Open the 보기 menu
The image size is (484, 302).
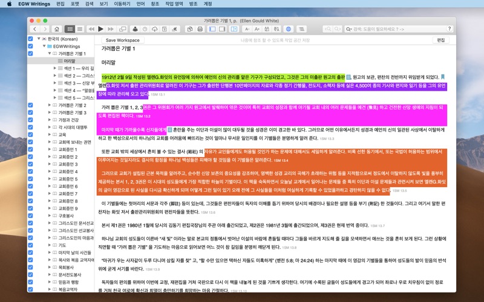click(103, 4)
